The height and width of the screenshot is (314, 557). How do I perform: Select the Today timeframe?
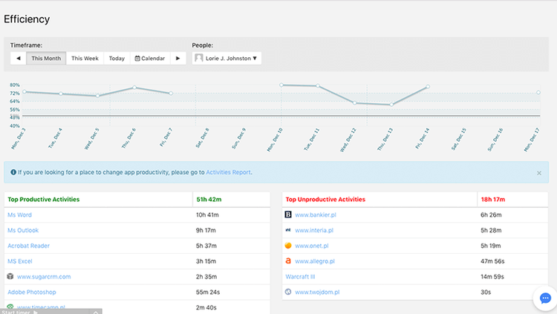117,58
